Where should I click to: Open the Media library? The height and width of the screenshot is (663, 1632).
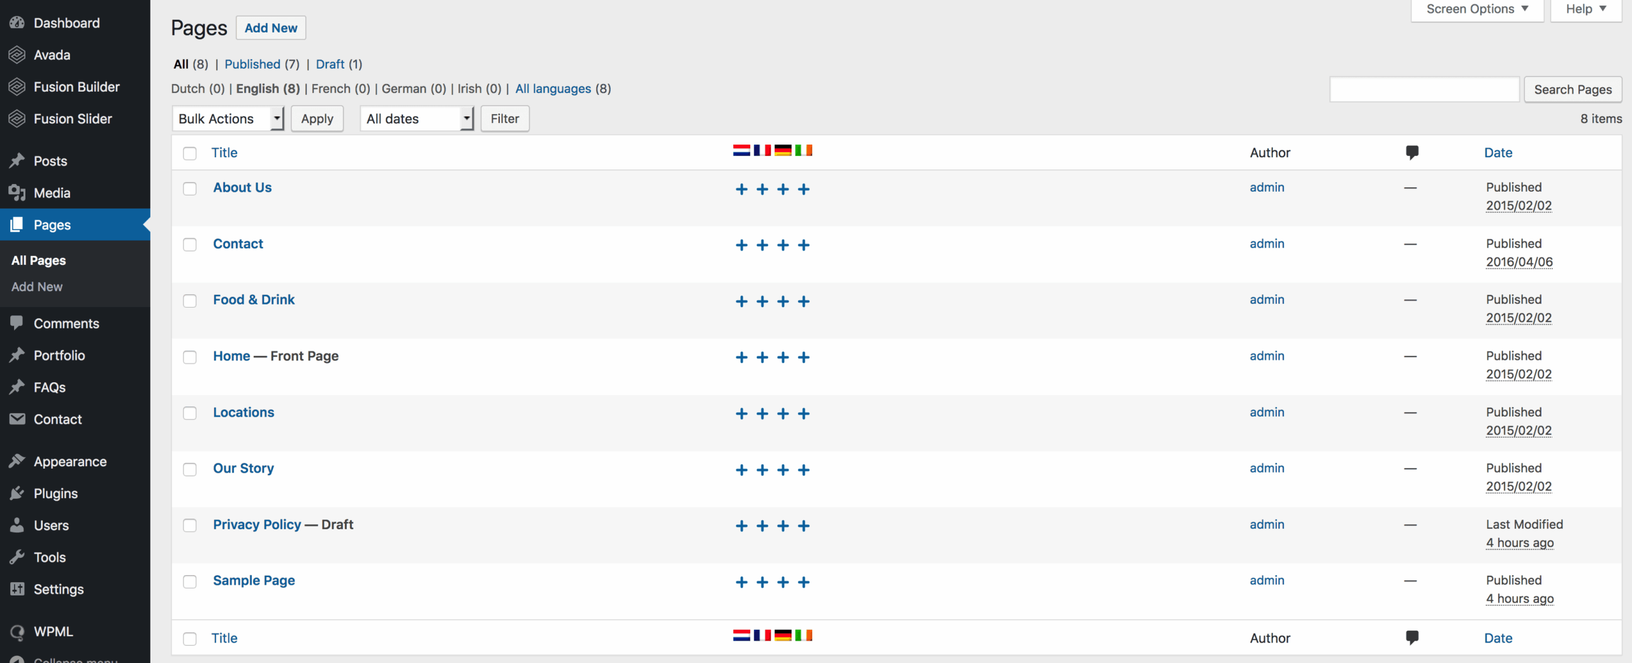point(51,192)
